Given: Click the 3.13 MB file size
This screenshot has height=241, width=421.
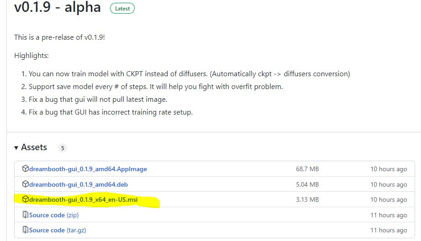Looking at the screenshot, I should [x=307, y=199].
